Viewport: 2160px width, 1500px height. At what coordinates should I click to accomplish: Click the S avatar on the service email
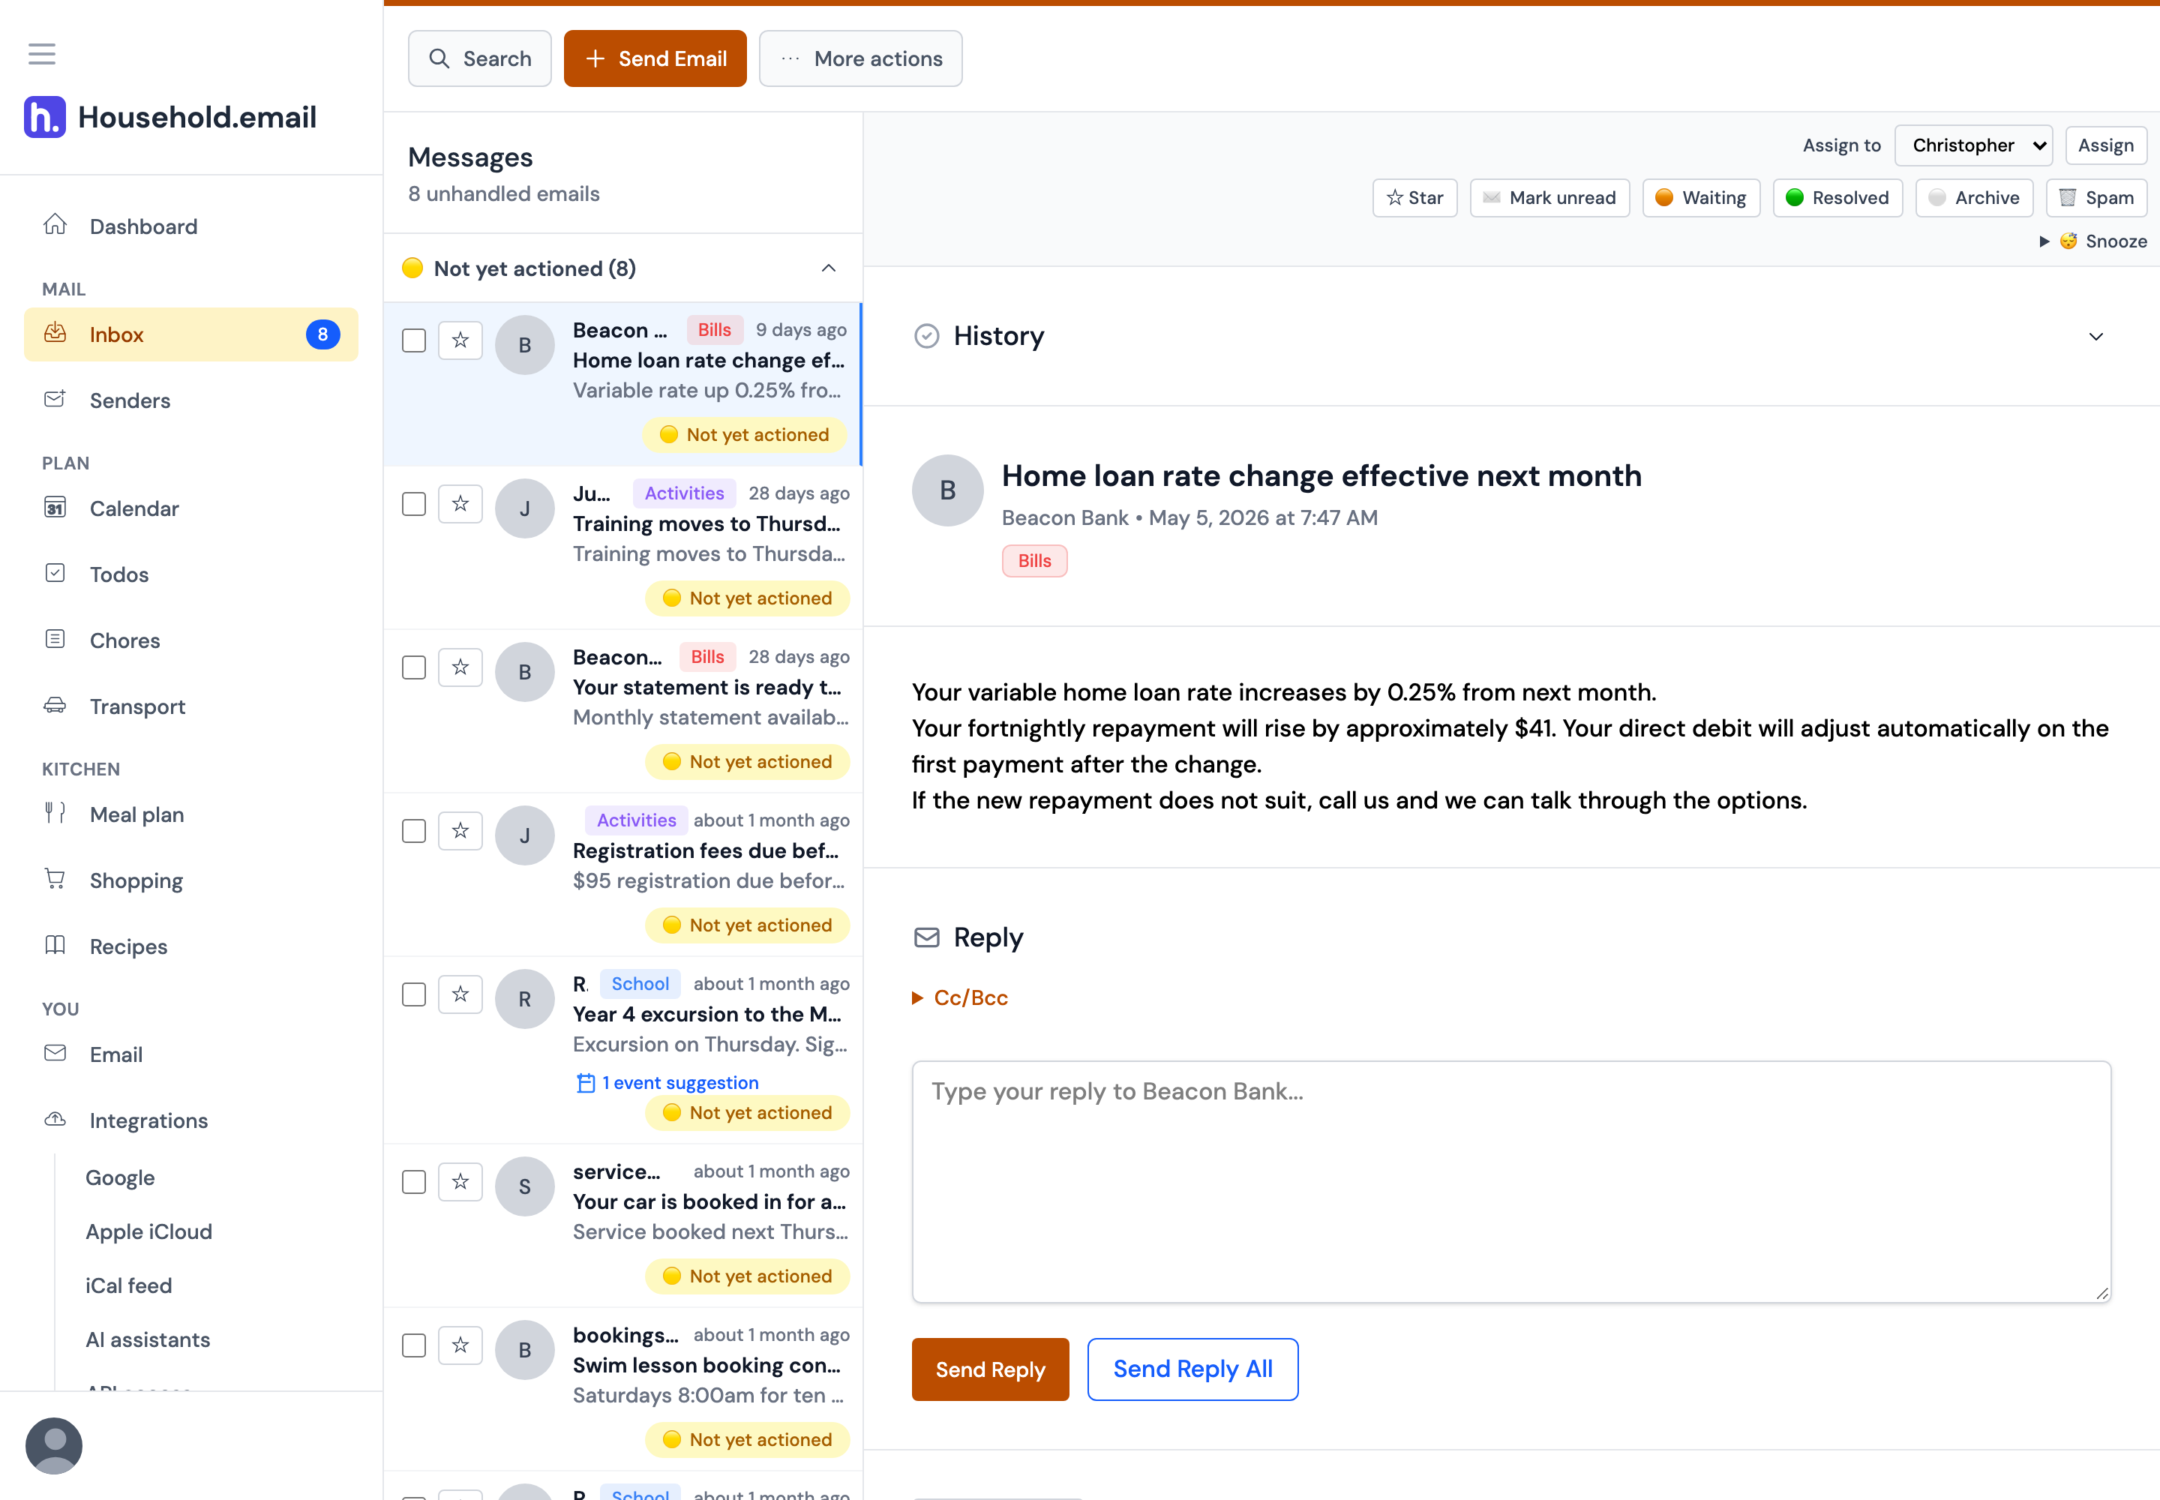pyautogui.click(x=524, y=1186)
